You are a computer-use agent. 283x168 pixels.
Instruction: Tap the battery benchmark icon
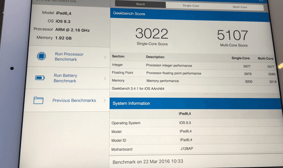pyautogui.click(x=40, y=78)
